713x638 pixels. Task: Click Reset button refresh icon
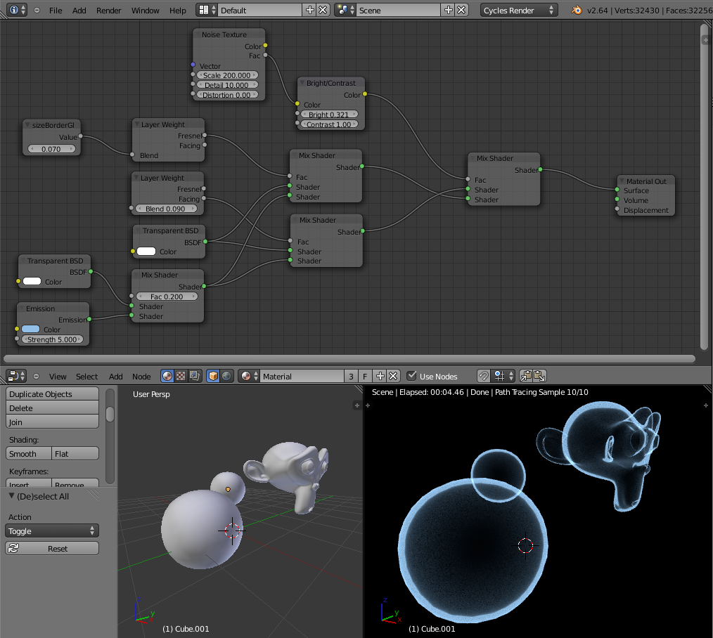click(13, 549)
